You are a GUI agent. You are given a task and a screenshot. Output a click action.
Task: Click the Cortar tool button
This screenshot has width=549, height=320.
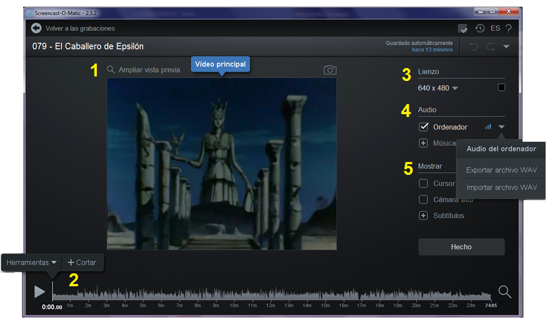tap(82, 262)
